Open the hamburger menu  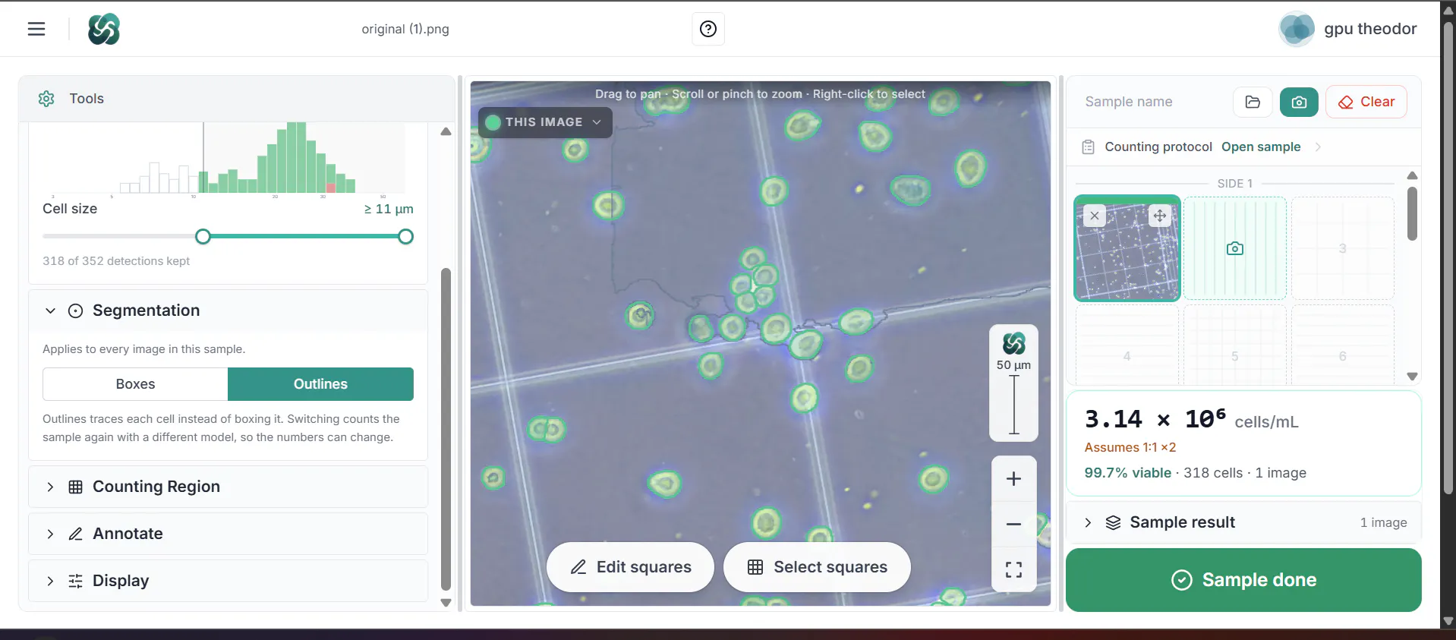coord(36,29)
